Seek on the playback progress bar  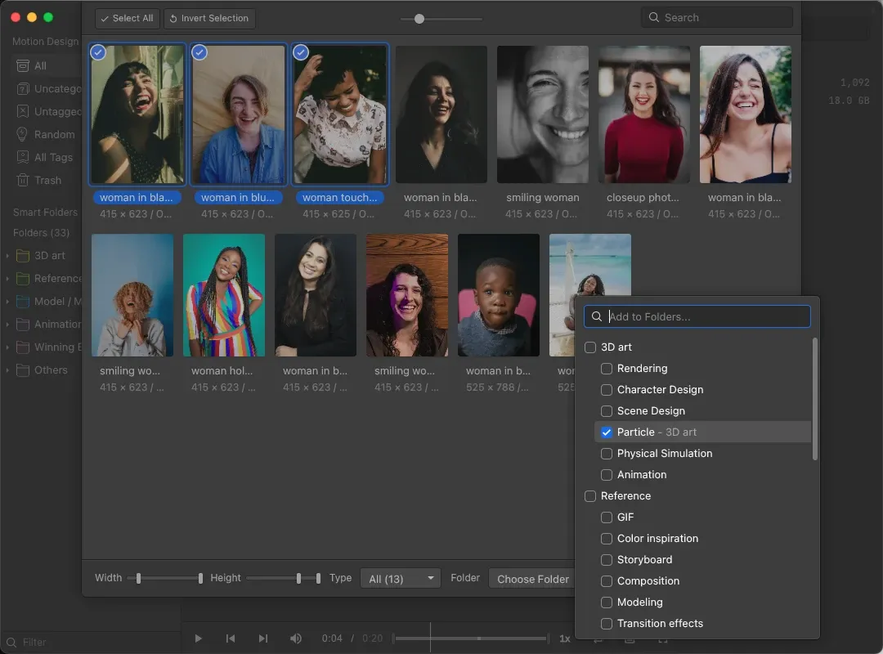click(x=470, y=638)
